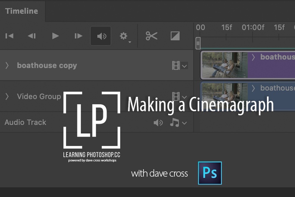Open the Timeline tab

click(22, 11)
